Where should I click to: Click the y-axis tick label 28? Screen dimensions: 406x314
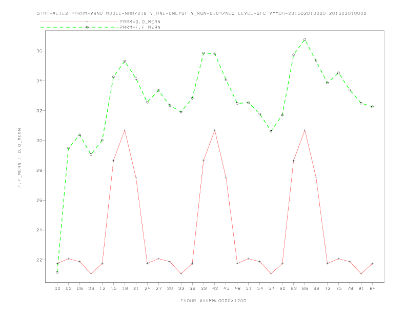(39, 170)
